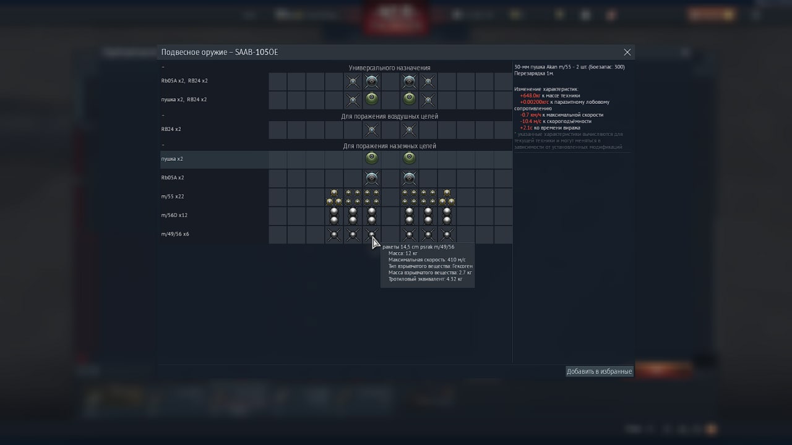The width and height of the screenshot is (792, 445).
Task: Click right missile icon in the Rb05A x2 row
Action: coord(409,178)
